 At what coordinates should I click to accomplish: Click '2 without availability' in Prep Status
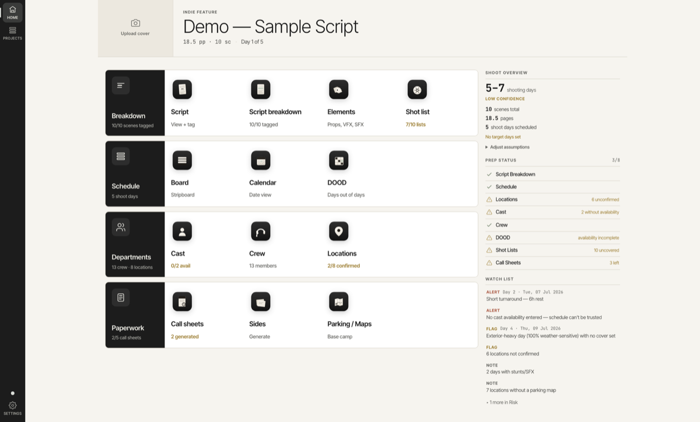[x=600, y=212]
